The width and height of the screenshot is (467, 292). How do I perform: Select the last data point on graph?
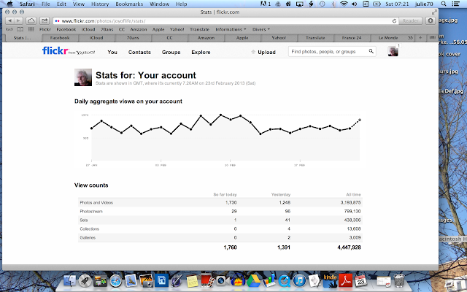360,120
